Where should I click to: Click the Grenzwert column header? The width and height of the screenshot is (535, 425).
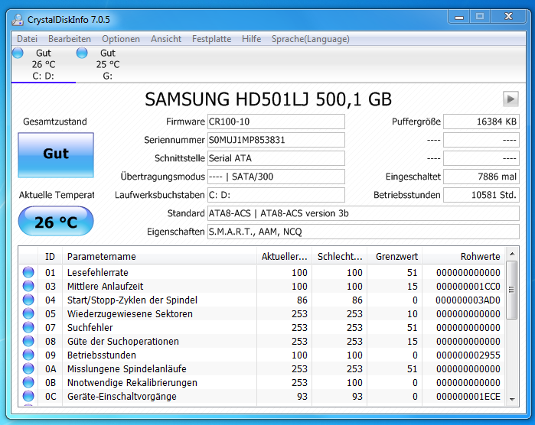[x=395, y=256]
